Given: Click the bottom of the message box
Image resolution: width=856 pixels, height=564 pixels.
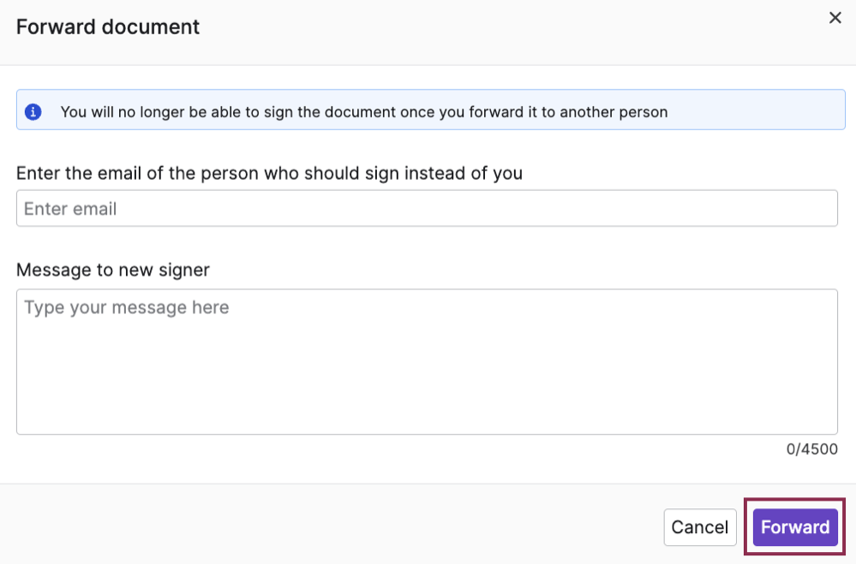Looking at the screenshot, I should coord(427,420).
